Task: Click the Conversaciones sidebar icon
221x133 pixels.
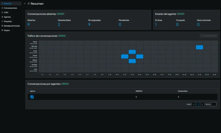Action: pos(2,8)
